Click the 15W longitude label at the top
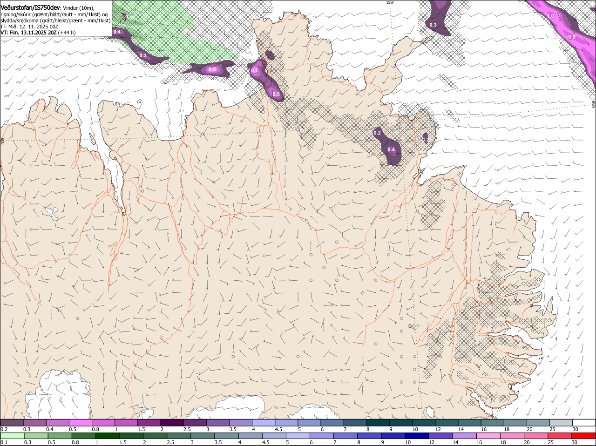 pyautogui.click(x=390, y=2)
